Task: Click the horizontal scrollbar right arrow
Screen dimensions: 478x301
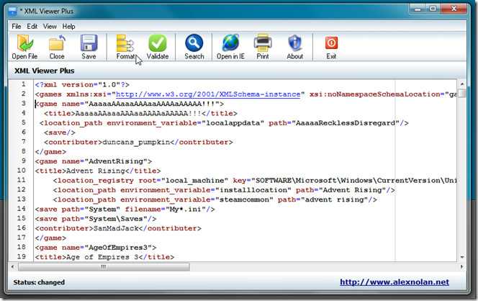Action: coord(461,267)
